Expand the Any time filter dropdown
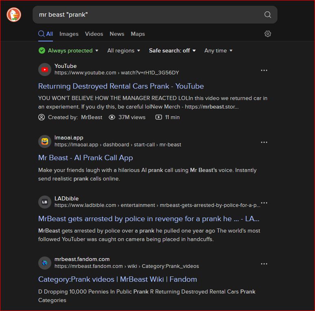Viewport: 315px width, 311px height. coord(219,51)
